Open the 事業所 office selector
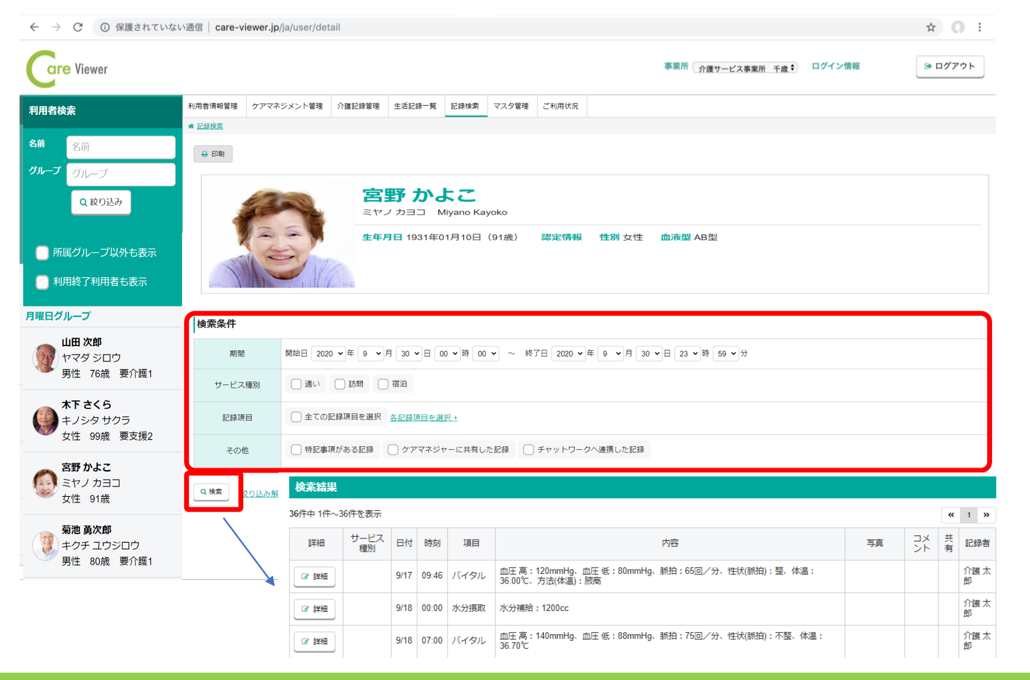1030x680 pixels. [x=746, y=68]
